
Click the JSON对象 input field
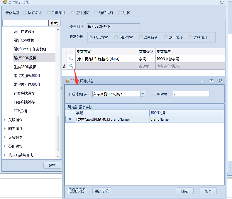pyautogui.click(x=191, y=94)
